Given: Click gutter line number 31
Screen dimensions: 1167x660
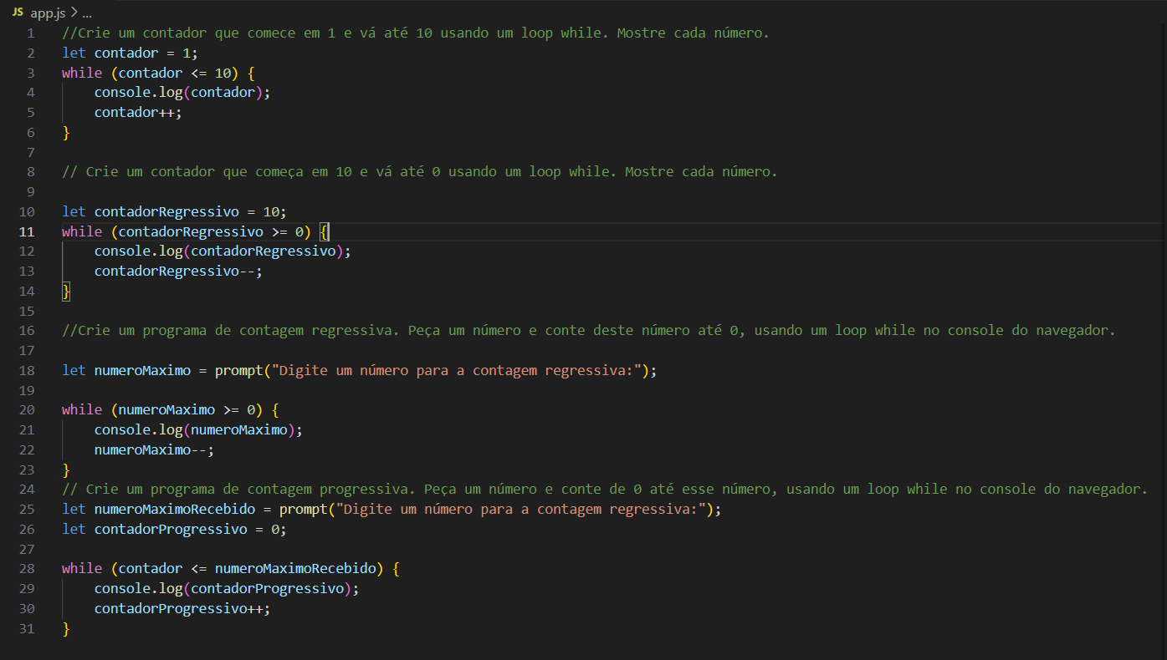Looking at the screenshot, I should tap(27, 628).
